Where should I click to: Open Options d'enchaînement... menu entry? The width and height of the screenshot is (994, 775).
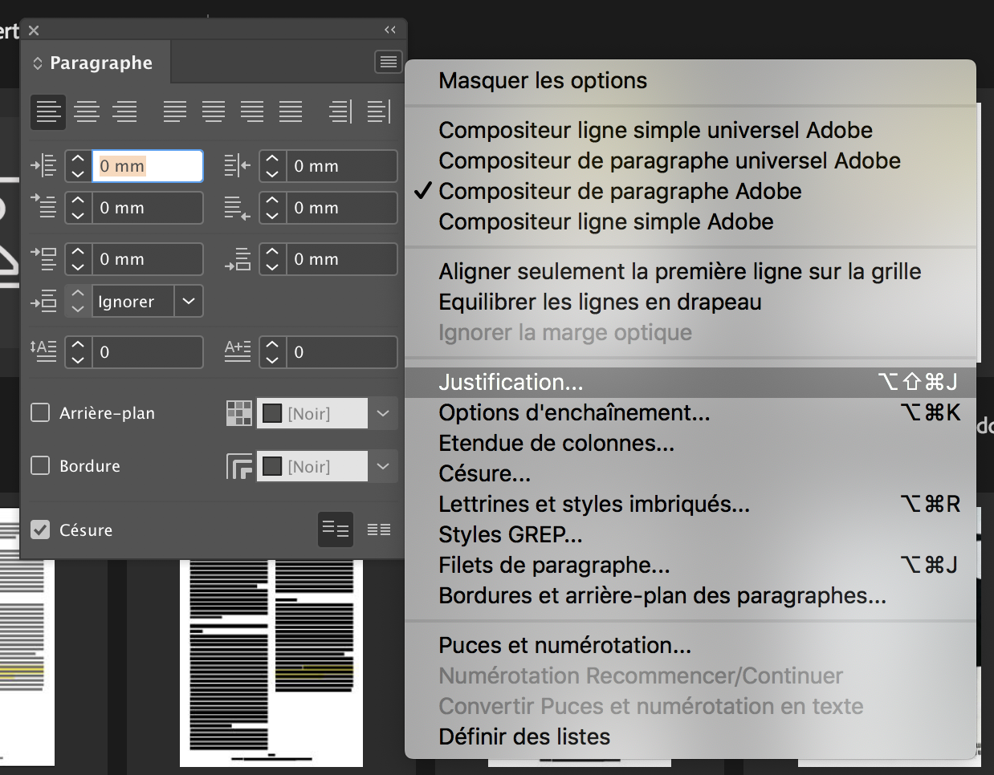click(x=573, y=413)
